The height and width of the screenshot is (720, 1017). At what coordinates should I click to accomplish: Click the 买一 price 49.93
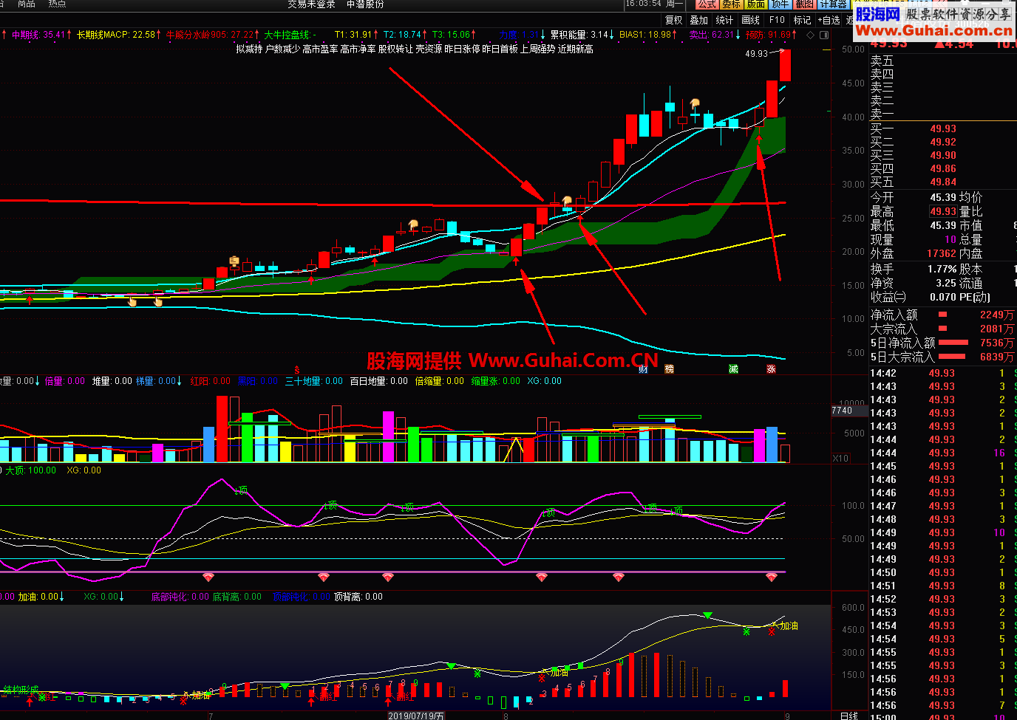pyautogui.click(x=943, y=128)
